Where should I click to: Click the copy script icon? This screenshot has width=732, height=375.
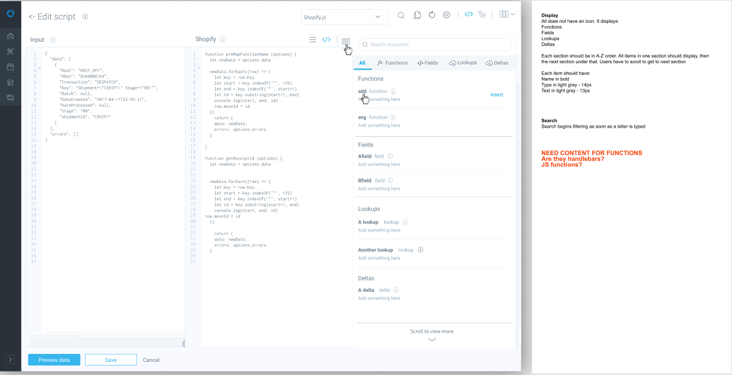pyautogui.click(x=417, y=15)
